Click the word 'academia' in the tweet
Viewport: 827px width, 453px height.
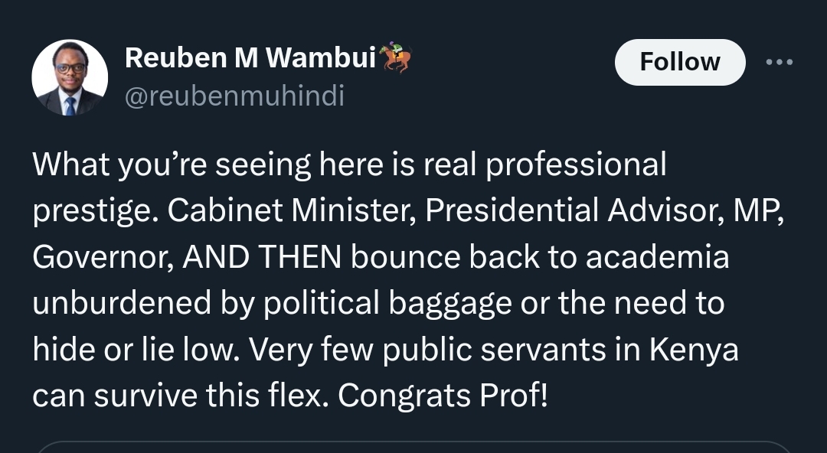point(657,257)
